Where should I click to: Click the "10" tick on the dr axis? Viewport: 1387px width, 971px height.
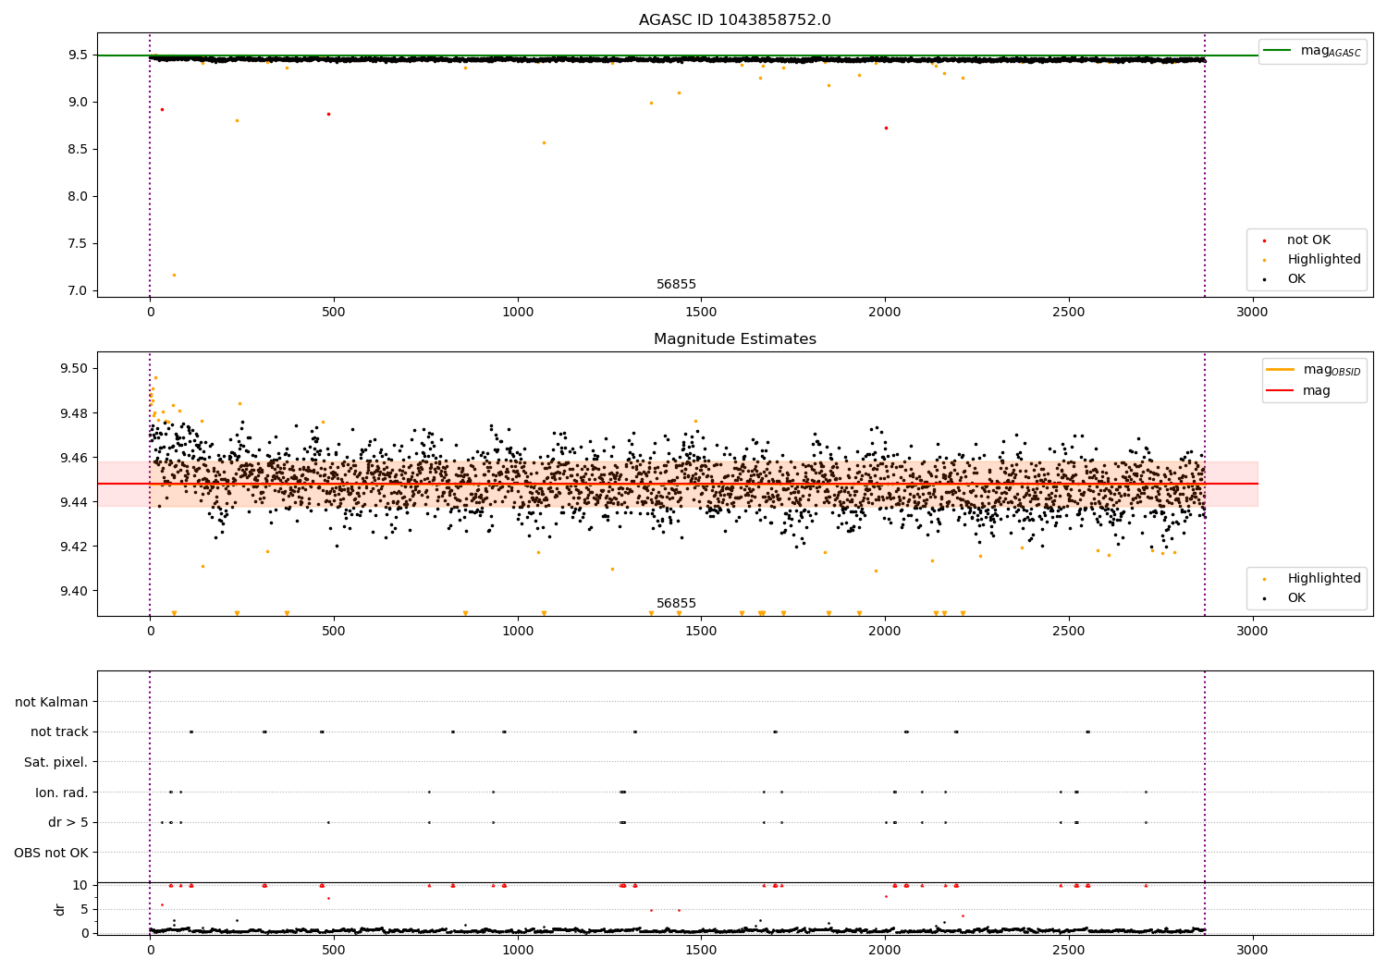(x=80, y=886)
